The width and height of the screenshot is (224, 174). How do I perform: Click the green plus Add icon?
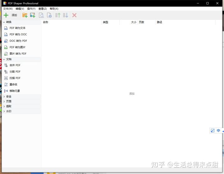click(x=6, y=15)
